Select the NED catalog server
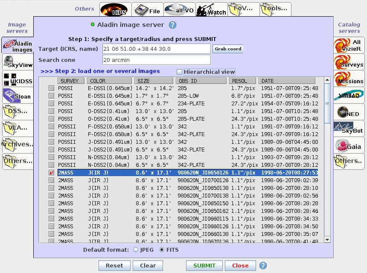The width and height of the screenshot is (367, 273). [349, 112]
